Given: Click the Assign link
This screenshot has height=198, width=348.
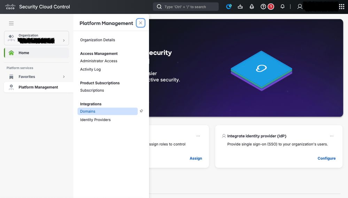Looking at the screenshot, I should coord(196,158).
